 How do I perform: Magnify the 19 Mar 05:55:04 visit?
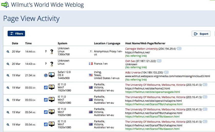tap(8, 100)
